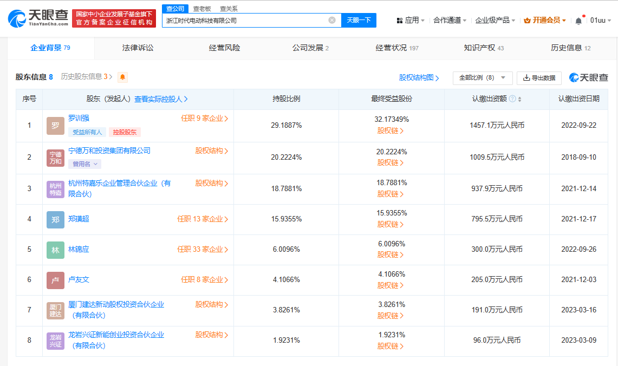This screenshot has height=366, width=618.
Task: Click 林锦应 avatar icon
Action: (x=55, y=250)
